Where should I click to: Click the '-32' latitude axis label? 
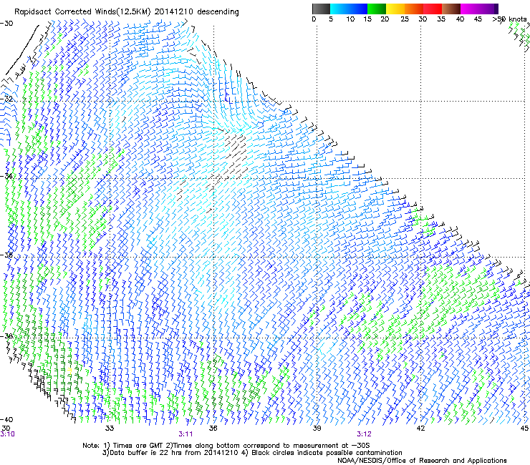coord(6,99)
